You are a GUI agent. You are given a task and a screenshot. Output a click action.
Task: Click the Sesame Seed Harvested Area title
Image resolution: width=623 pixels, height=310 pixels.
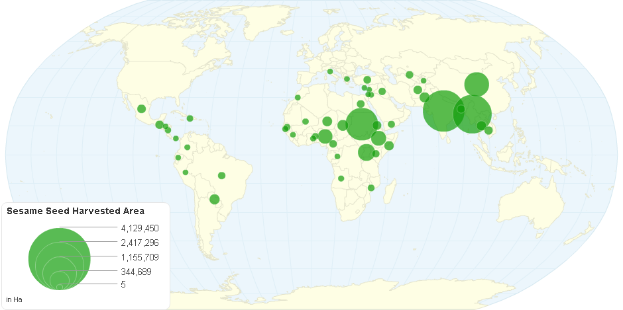[76, 212]
